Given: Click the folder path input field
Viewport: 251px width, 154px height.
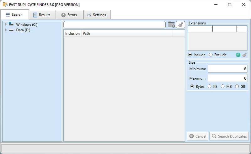Looking at the screenshot, I should (115, 25).
